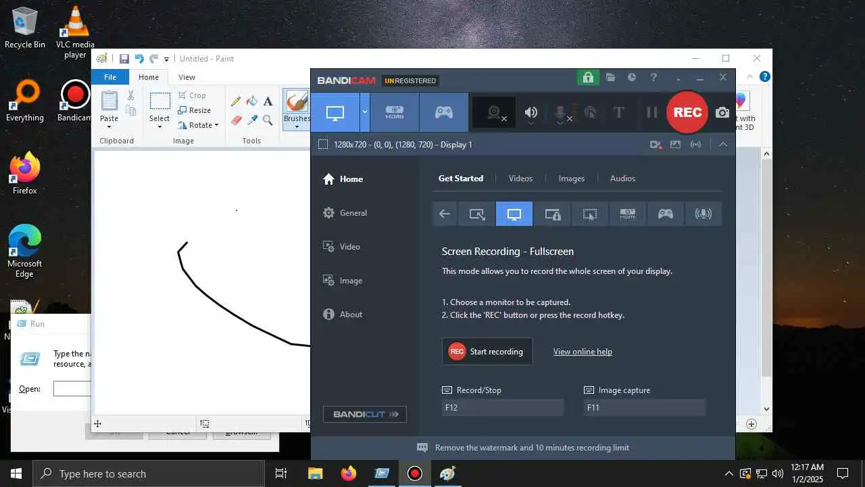Select Bandicam's screen recording mode in top bar
This screenshot has width=865, height=487.
click(335, 112)
